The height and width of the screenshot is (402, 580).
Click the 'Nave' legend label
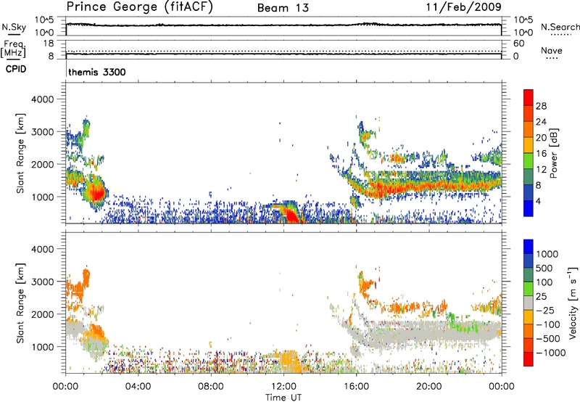point(552,50)
